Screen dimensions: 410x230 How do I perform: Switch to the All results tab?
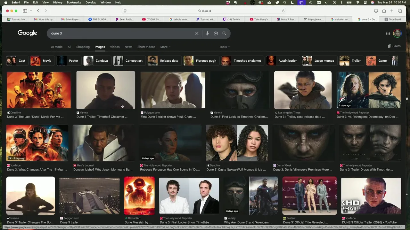[69, 47]
